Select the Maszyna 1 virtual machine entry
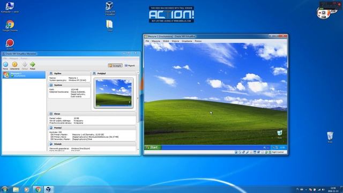Screen dimensions: 343x193 click(x=24, y=75)
